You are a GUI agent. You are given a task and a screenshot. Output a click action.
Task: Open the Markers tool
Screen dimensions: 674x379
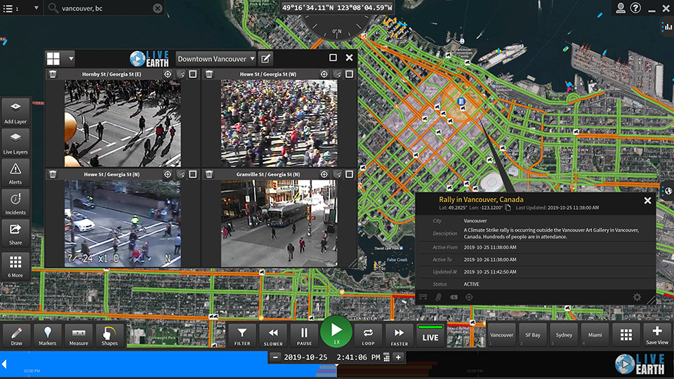pyautogui.click(x=47, y=335)
